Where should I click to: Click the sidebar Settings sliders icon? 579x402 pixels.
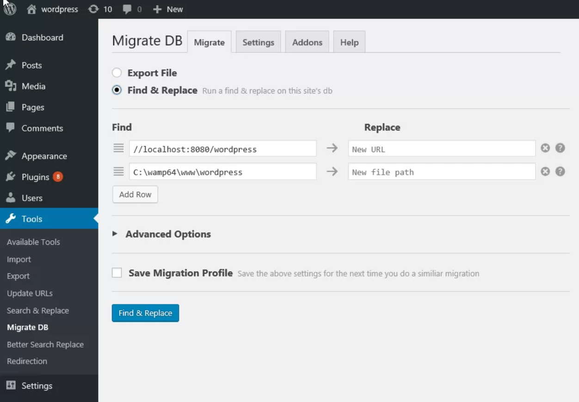pos(11,385)
